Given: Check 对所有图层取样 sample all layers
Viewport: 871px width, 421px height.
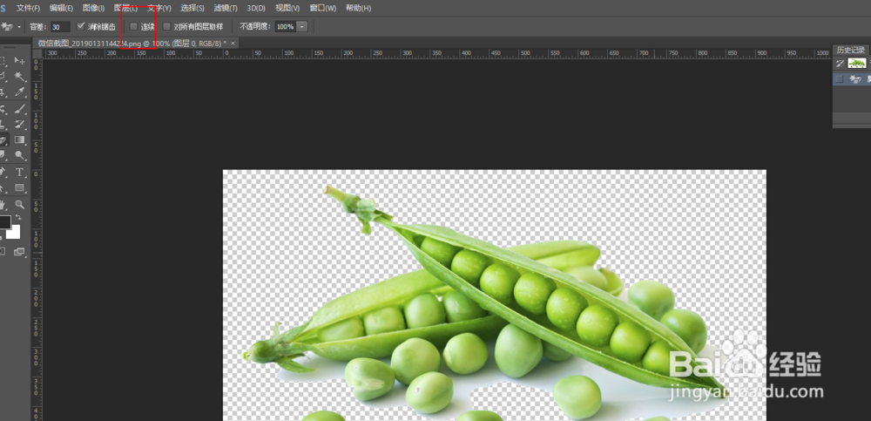Looking at the screenshot, I should [x=166, y=26].
